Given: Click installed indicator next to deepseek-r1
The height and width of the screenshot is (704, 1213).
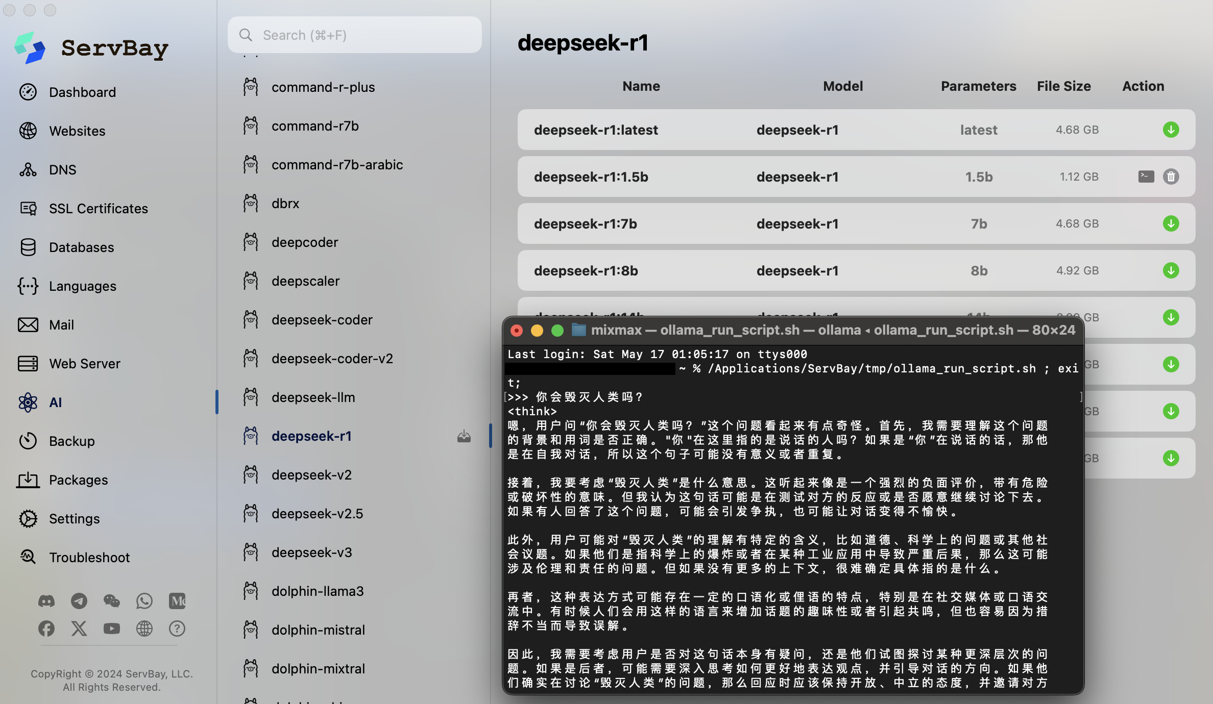Looking at the screenshot, I should (464, 436).
